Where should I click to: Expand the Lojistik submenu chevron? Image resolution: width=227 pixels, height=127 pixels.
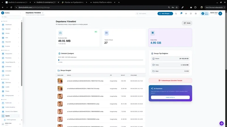[19, 87]
